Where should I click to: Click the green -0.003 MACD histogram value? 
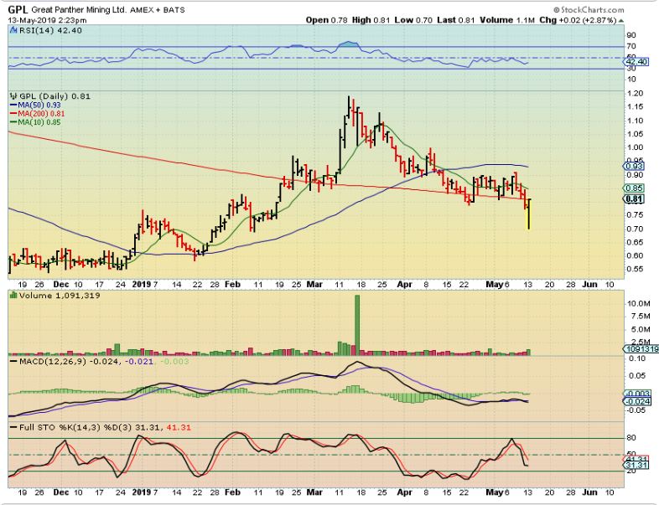click(175, 362)
